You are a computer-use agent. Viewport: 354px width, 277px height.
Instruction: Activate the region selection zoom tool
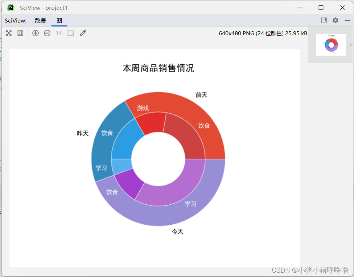tap(70, 33)
